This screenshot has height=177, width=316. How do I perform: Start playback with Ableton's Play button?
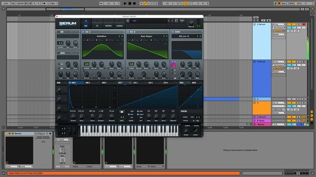point(125,3)
